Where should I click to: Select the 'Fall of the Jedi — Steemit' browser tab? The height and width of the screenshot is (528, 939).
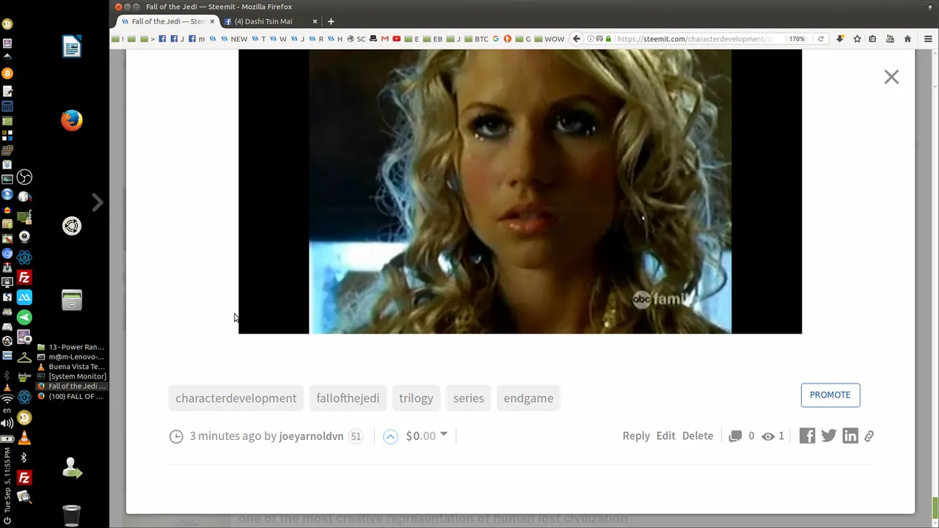click(x=167, y=21)
